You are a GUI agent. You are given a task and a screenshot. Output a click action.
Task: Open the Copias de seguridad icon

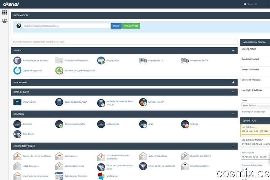(x=17, y=71)
